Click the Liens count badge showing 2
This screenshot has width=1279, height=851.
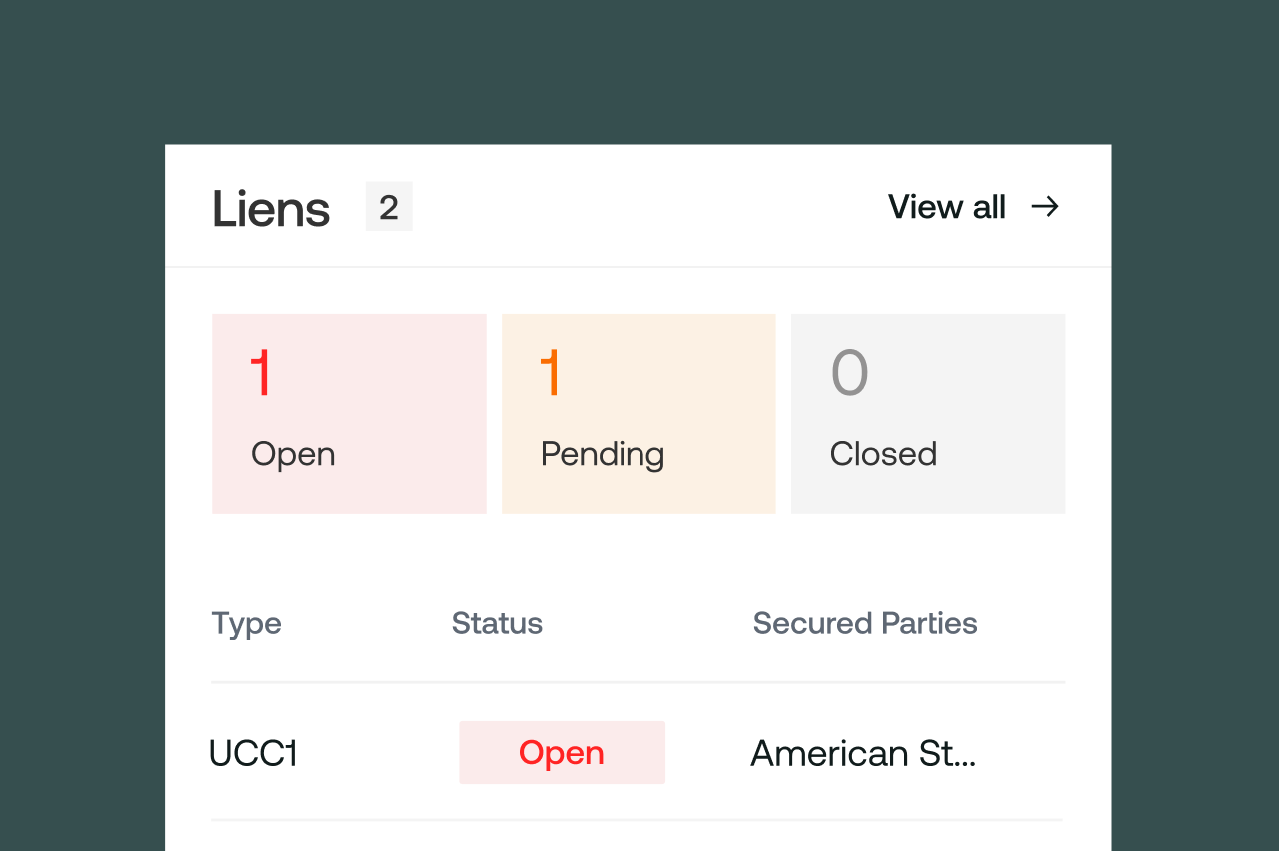tap(389, 206)
